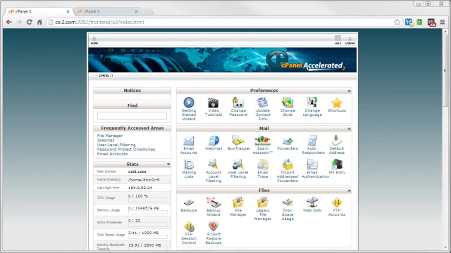
Task: Open Webmail icon in Mail section
Action: coord(214,141)
